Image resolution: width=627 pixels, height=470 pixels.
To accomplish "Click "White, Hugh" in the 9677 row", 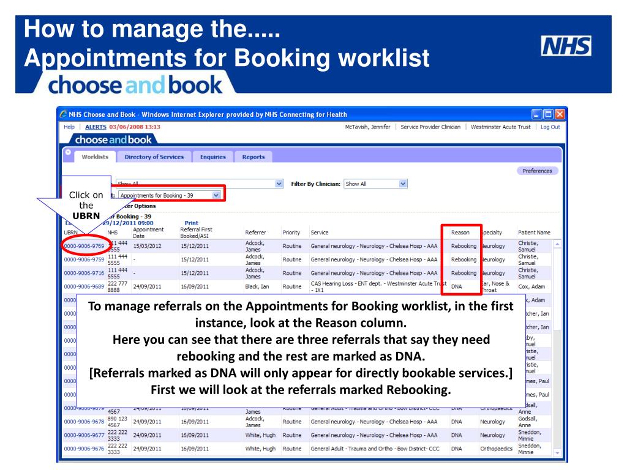I will point(260,435).
